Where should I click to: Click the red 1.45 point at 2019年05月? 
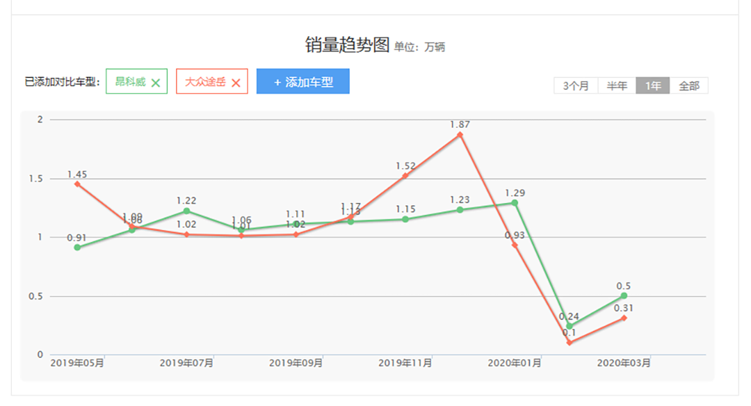[77, 184]
